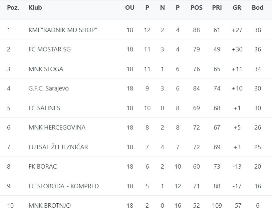Open FC SALINES club row
Viewport: 272px width, 215px height.
44,108
